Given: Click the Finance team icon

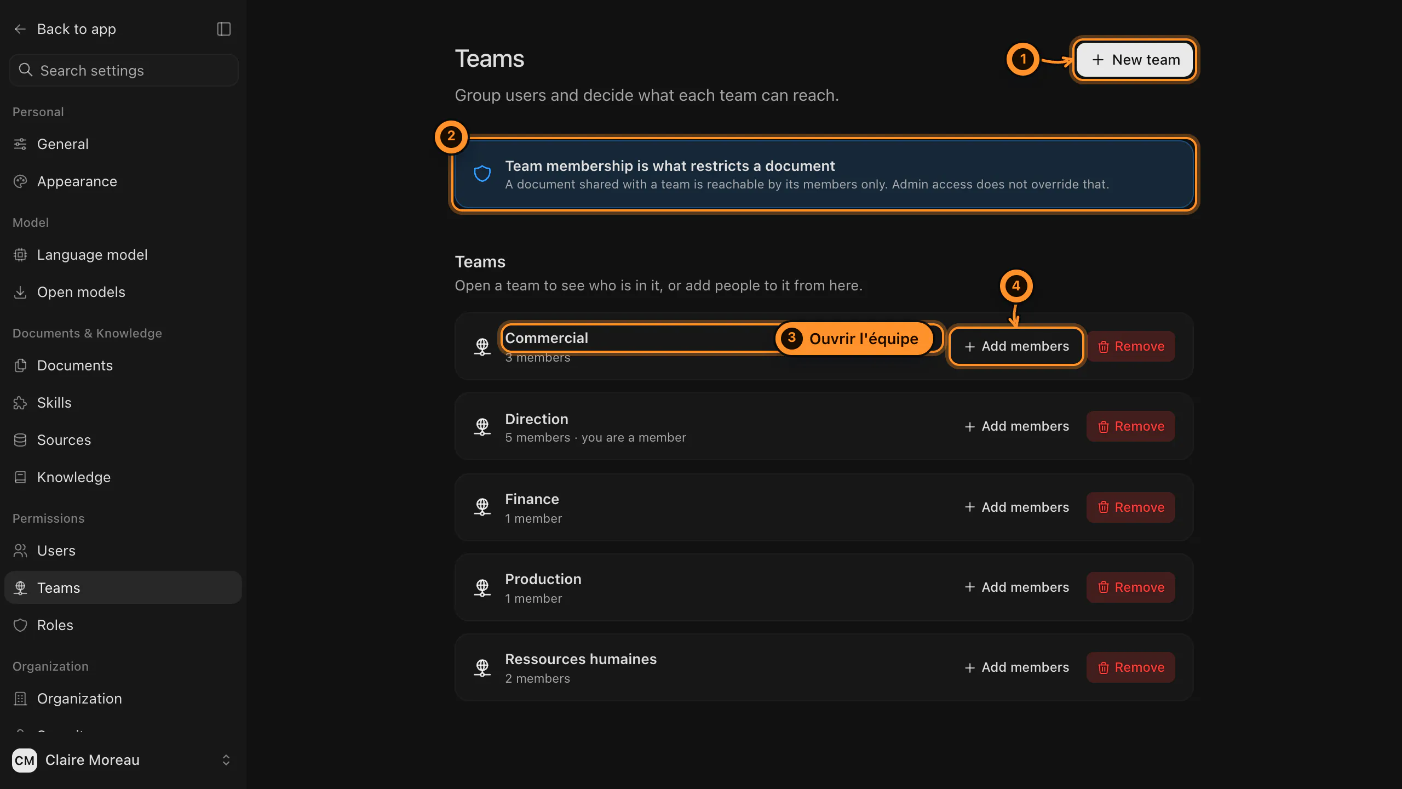Looking at the screenshot, I should coord(482,507).
